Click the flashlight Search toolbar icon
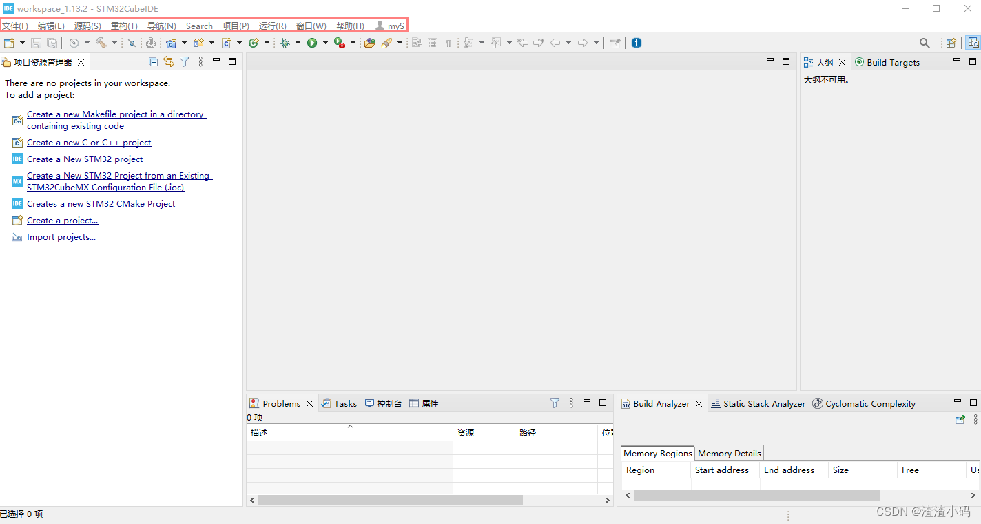The height and width of the screenshot is (524, 981). click(x=386, y=43)
